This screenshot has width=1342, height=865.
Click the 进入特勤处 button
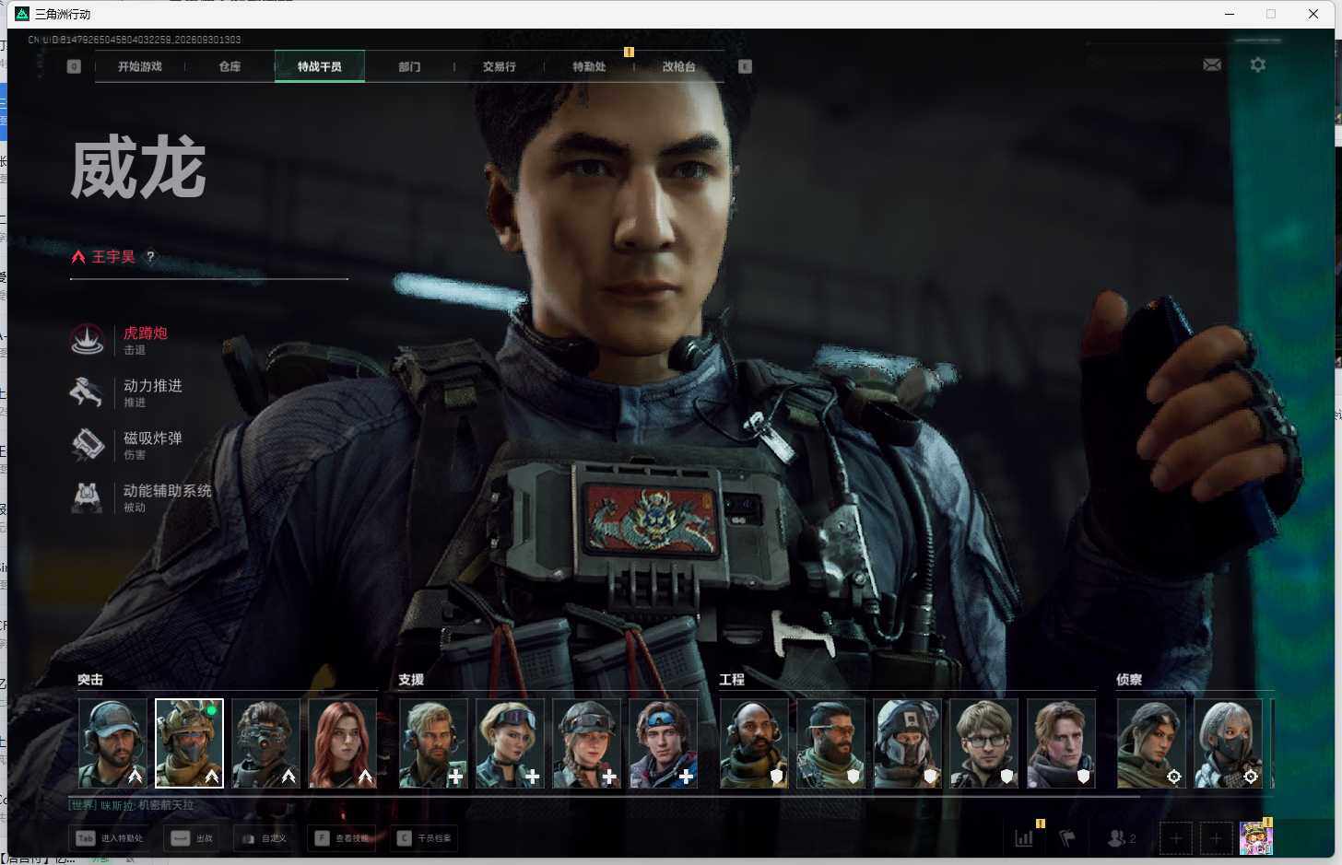pyautogui.click(x=111, y=838)
